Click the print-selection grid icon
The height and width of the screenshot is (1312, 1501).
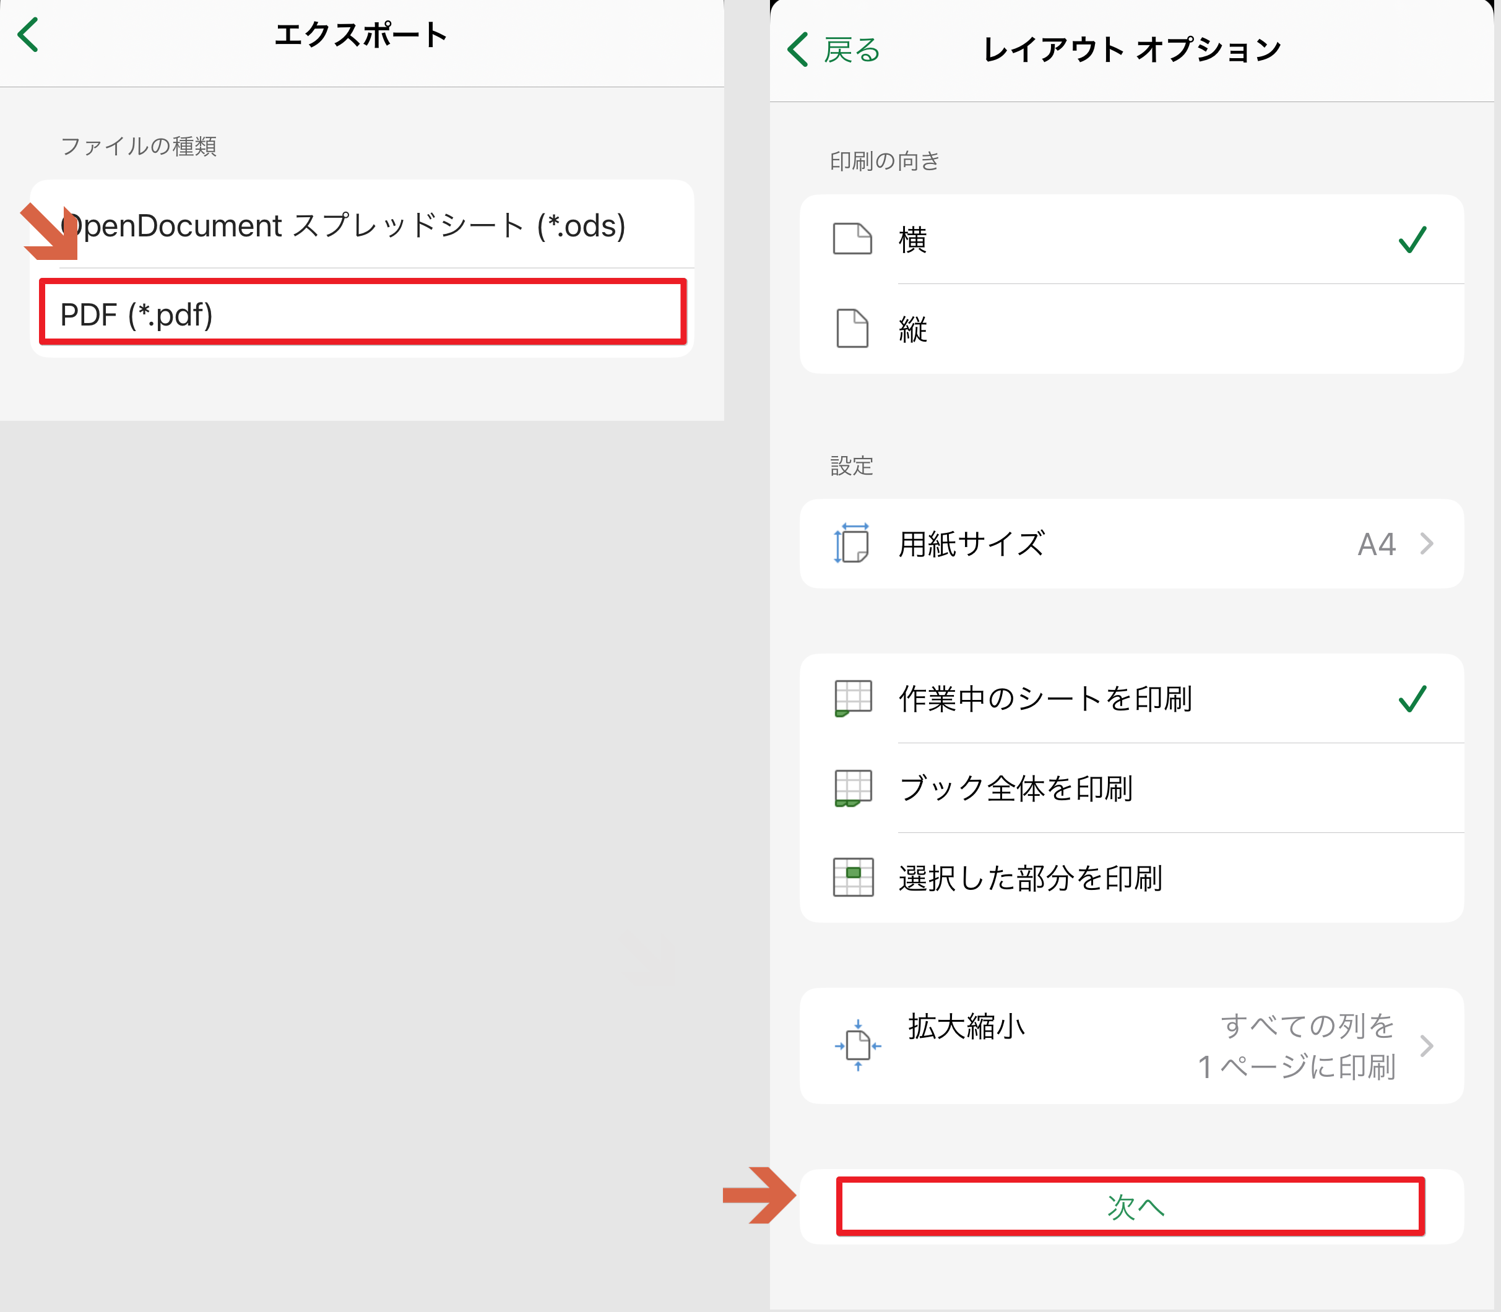tap(853, 877)
